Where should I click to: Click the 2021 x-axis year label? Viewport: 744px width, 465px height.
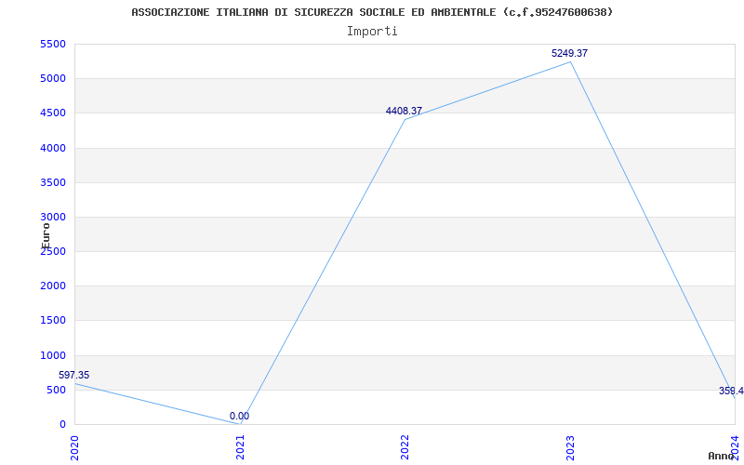tap(240, 448)
